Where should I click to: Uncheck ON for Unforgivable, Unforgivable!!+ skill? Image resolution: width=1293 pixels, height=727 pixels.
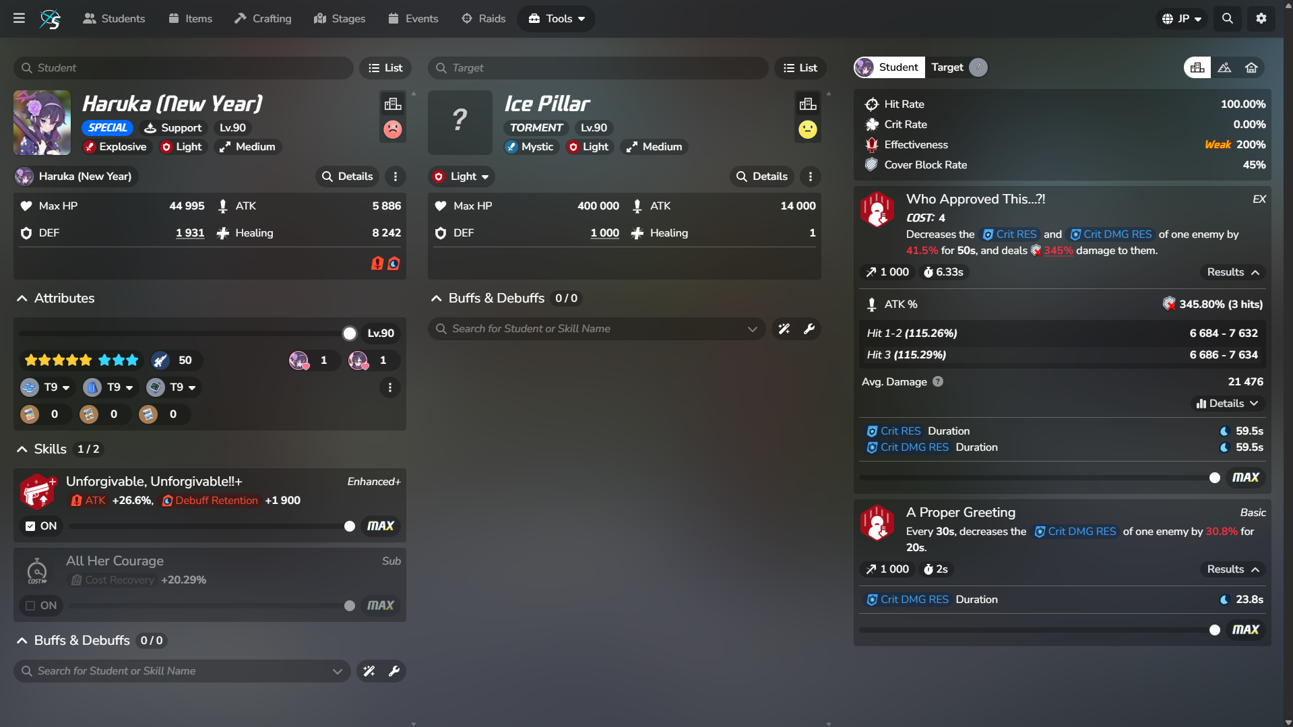tap(40, 526)
